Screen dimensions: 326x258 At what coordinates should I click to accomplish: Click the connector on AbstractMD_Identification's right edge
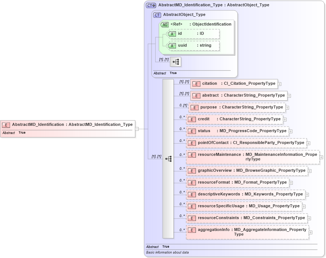[x=137, y=128]
